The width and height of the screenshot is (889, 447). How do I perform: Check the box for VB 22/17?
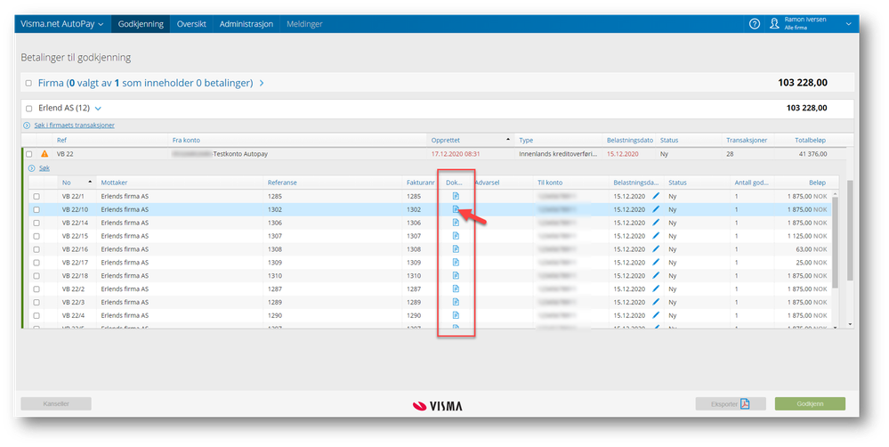click(x=36, y=263)
